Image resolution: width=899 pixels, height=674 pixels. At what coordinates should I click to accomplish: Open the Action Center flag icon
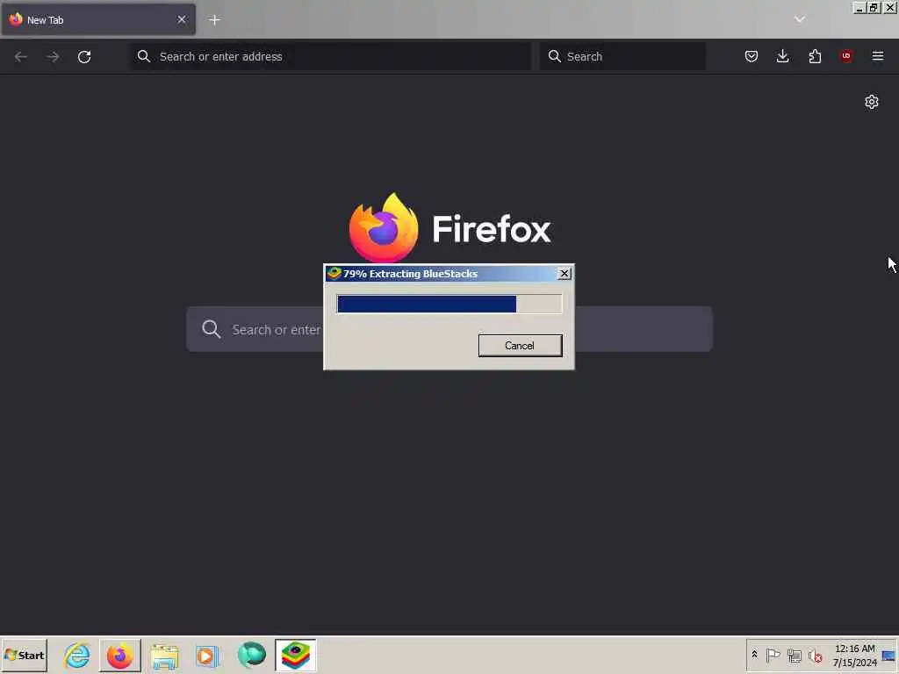773,655
